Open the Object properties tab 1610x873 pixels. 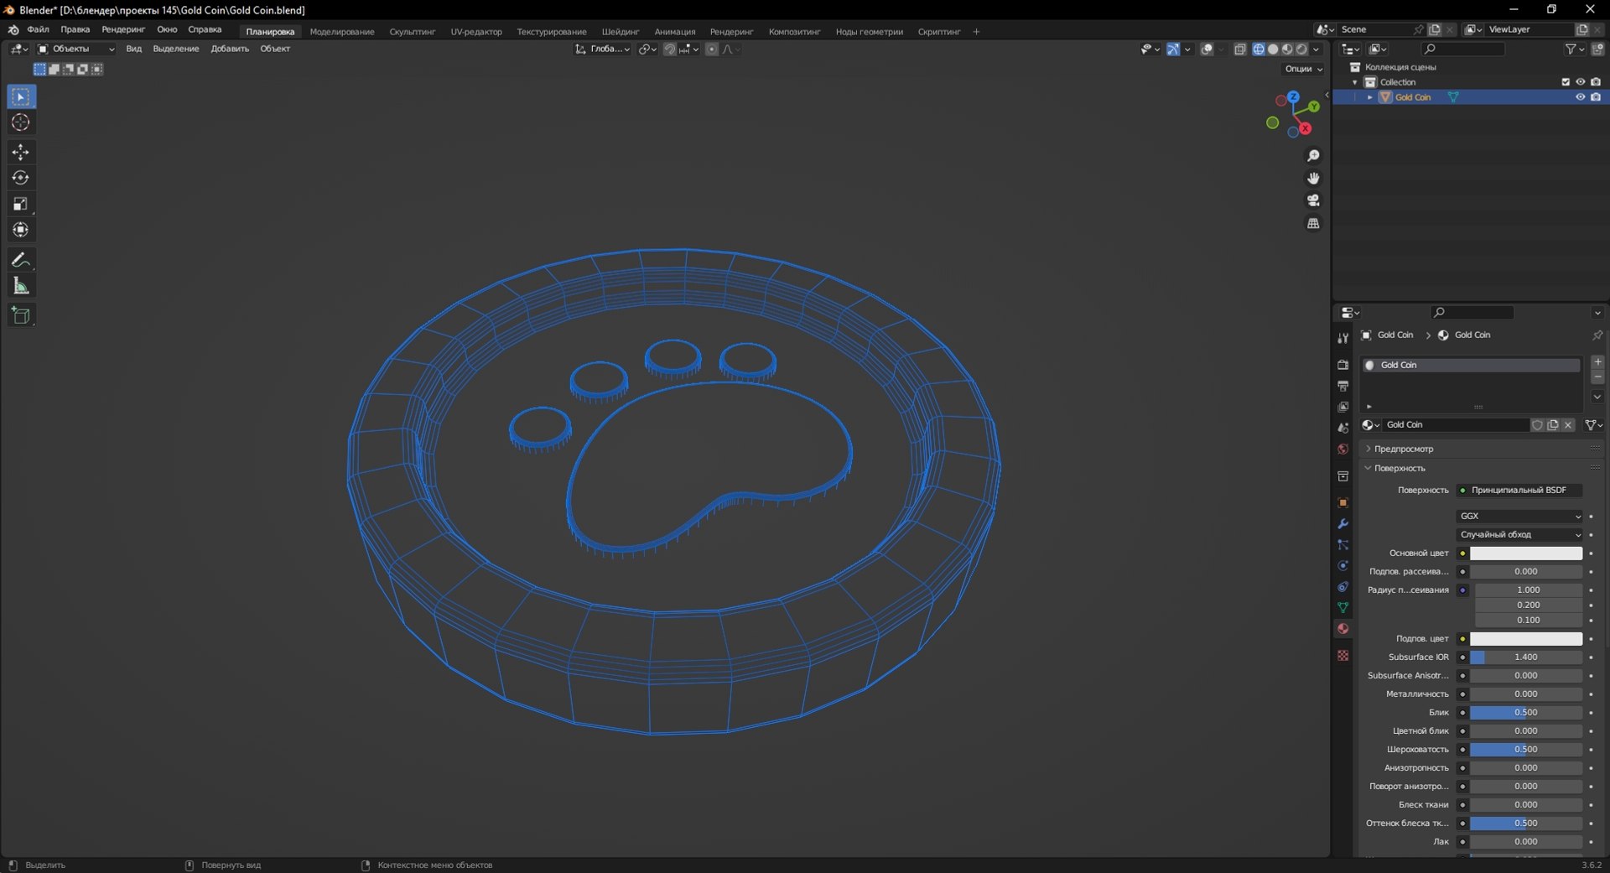point(1343,502)
